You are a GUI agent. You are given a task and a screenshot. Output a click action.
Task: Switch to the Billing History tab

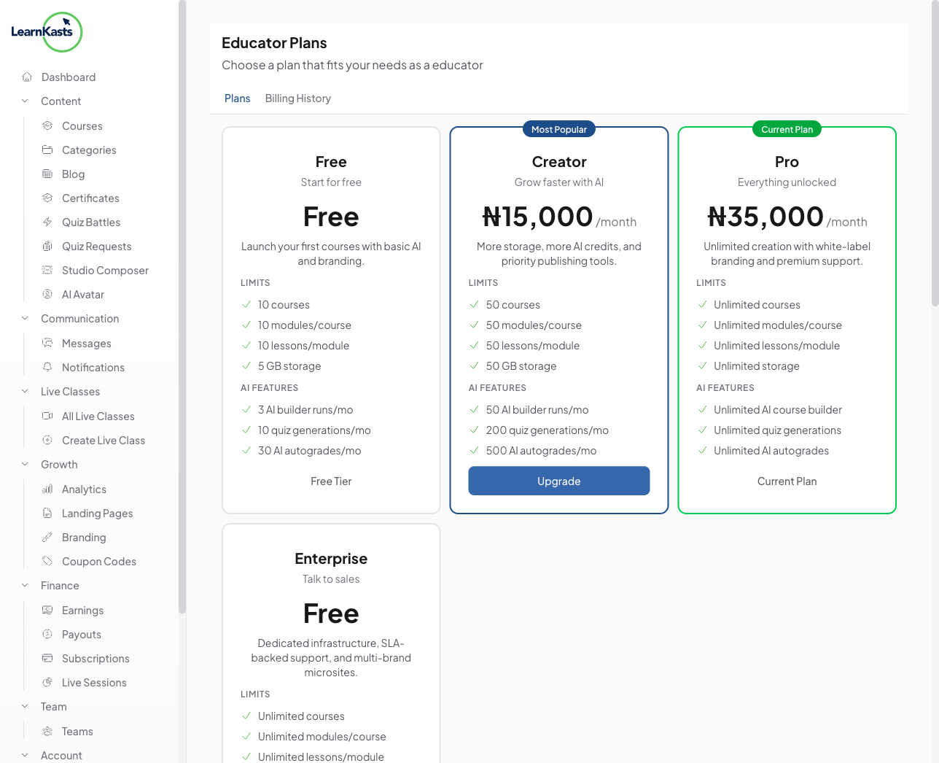(x=297, y=98)
